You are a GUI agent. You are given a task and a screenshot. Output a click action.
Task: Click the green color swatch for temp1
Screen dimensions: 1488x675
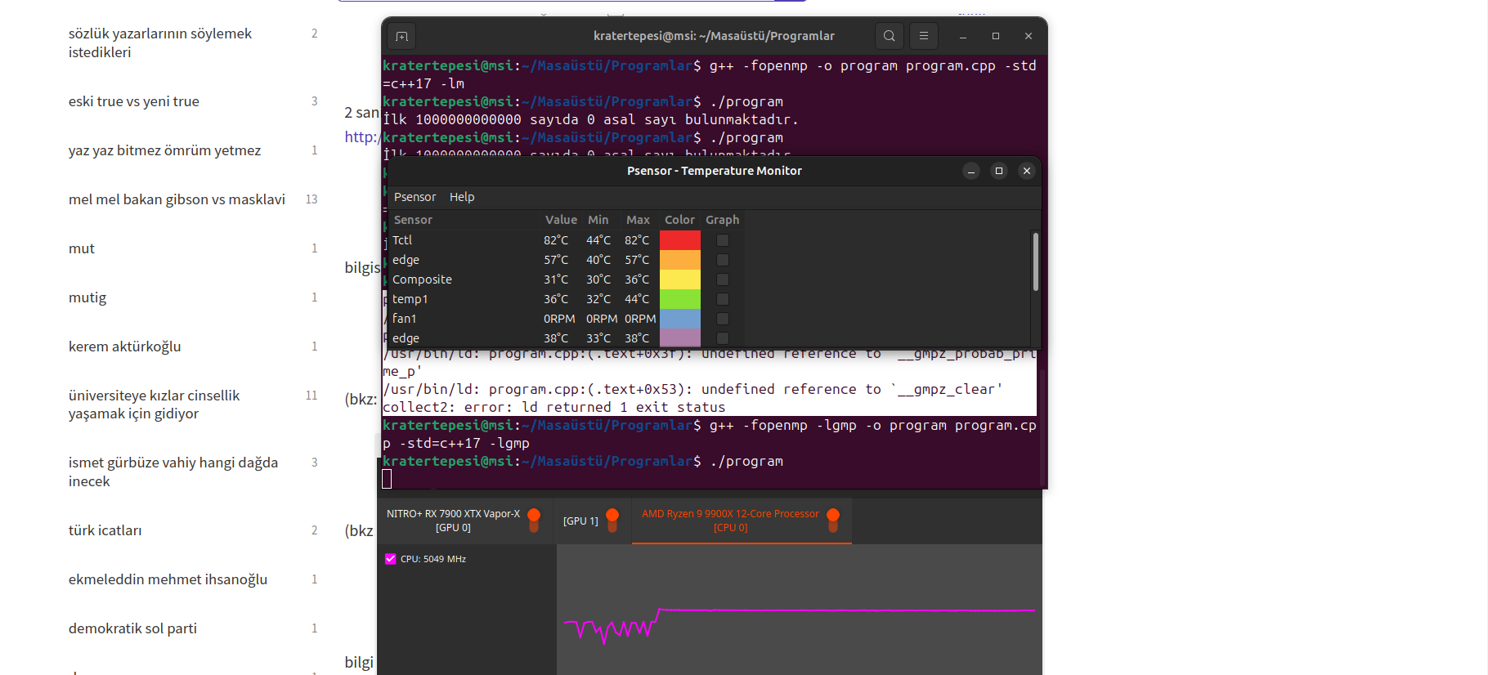[x=680, y=299]
